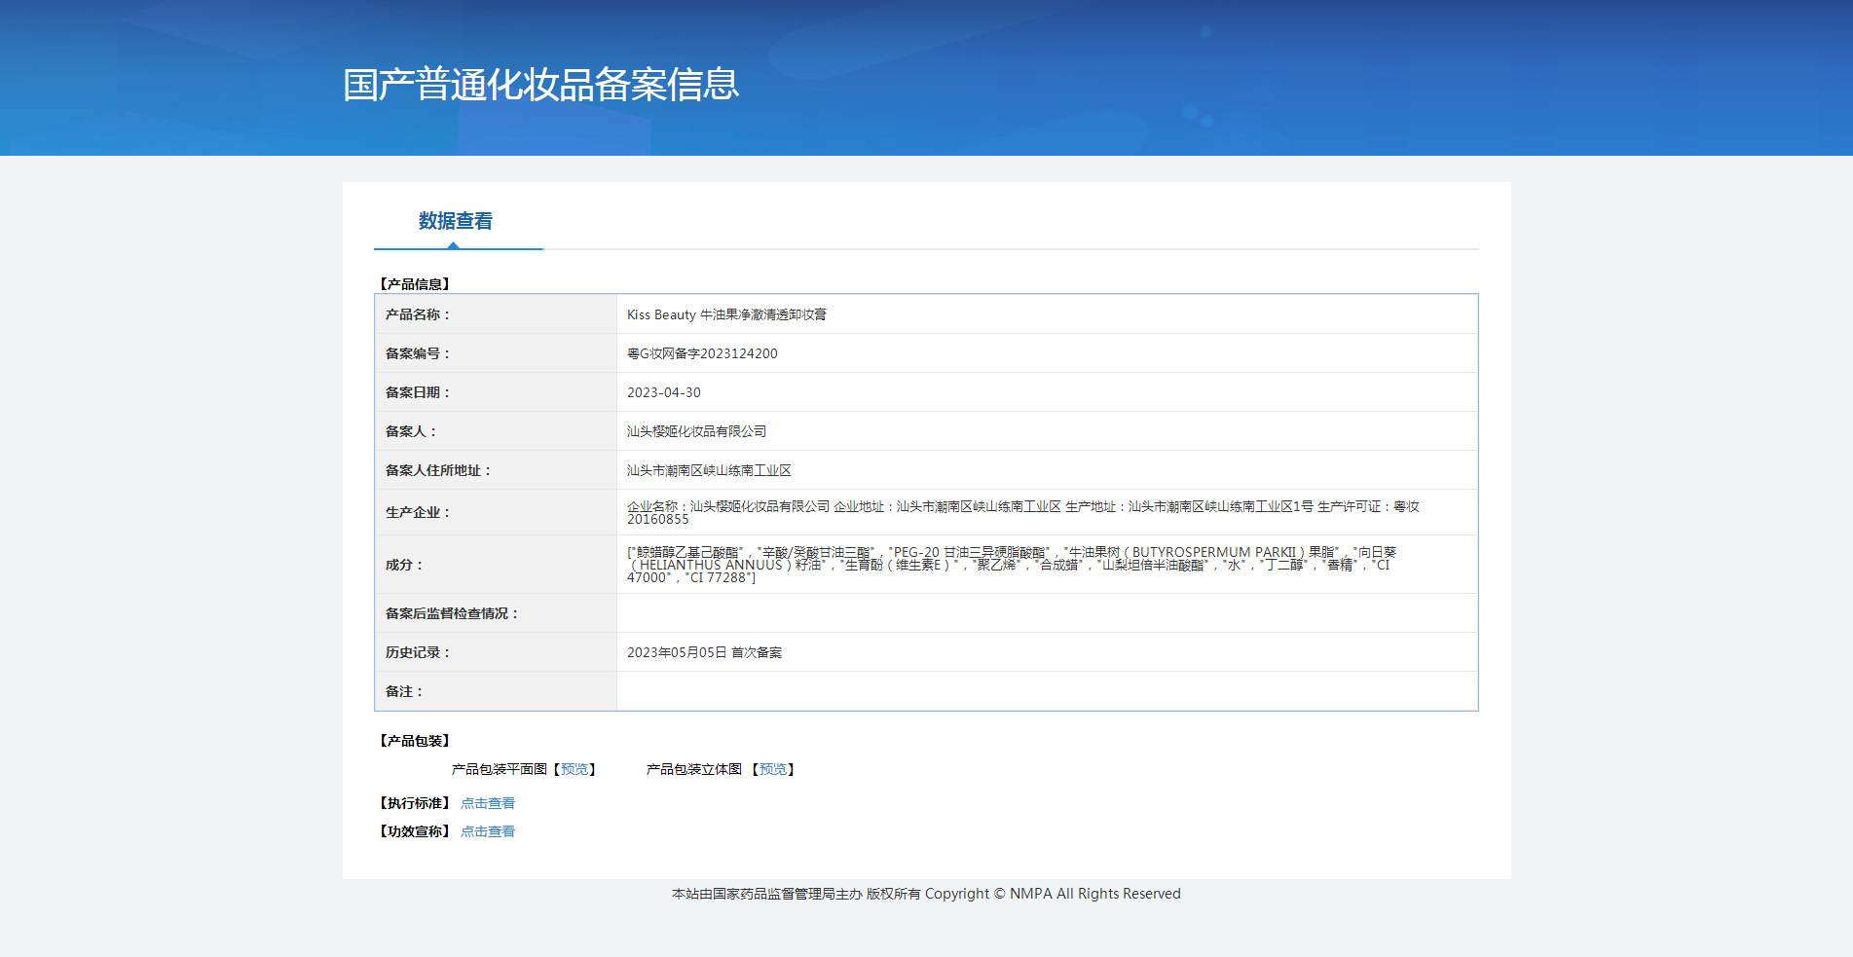
Task: Click the page title 国产普通化妆品备案信息
Action: (541, 85)
